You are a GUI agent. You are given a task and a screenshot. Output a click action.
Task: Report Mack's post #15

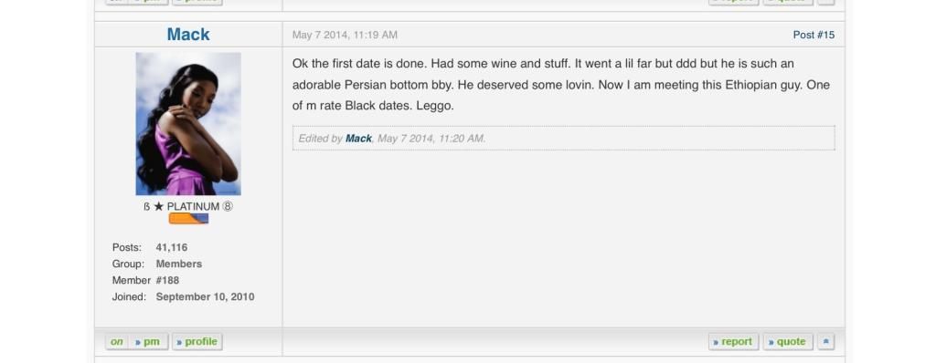tap(734, 341)
